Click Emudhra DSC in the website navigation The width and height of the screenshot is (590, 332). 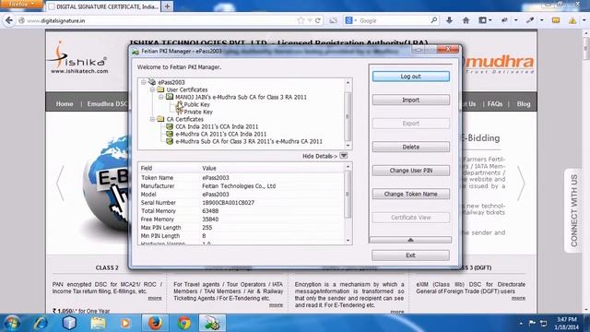click(107, 104)
